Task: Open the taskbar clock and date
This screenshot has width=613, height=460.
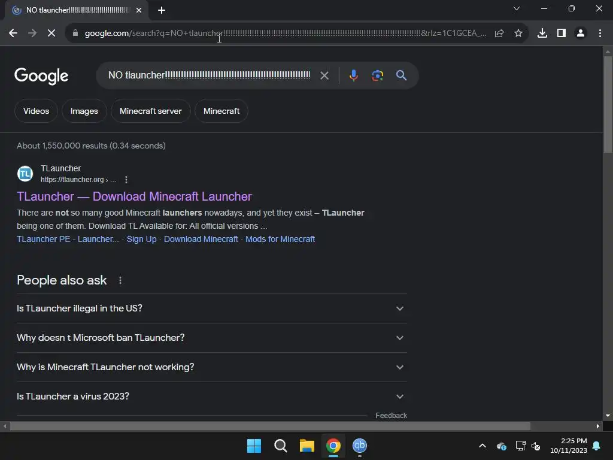Action: (569, 446)
